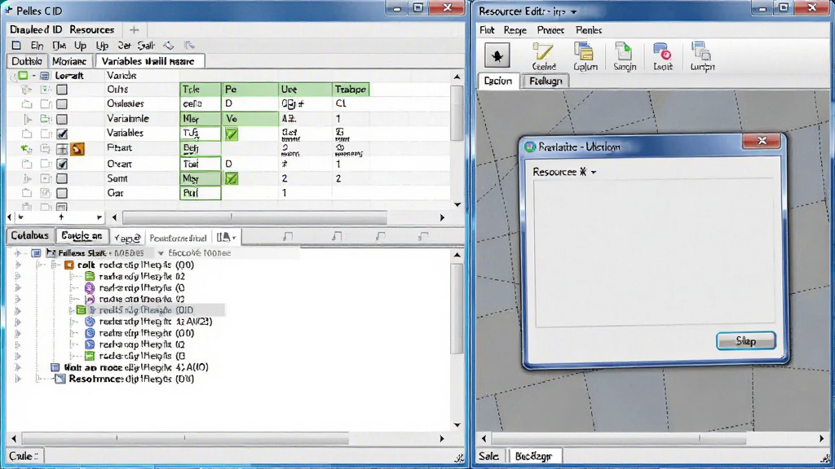Open the Bedagn tab at the bottom
The width and height of the screenshot is (835, 469).
pyautogui.click(x=533, y=456)
